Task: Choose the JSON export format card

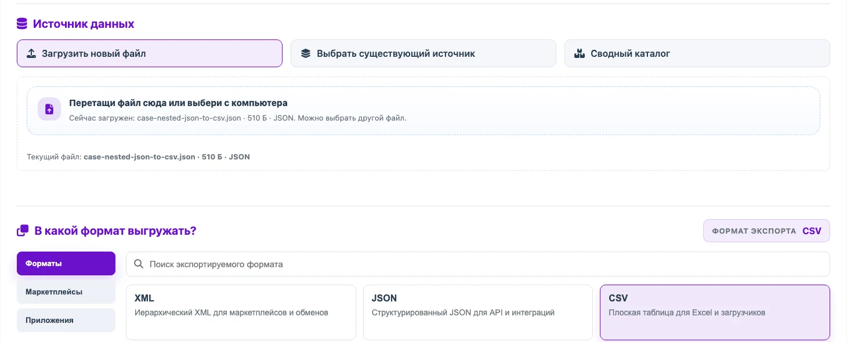Action: click(478, 312)
